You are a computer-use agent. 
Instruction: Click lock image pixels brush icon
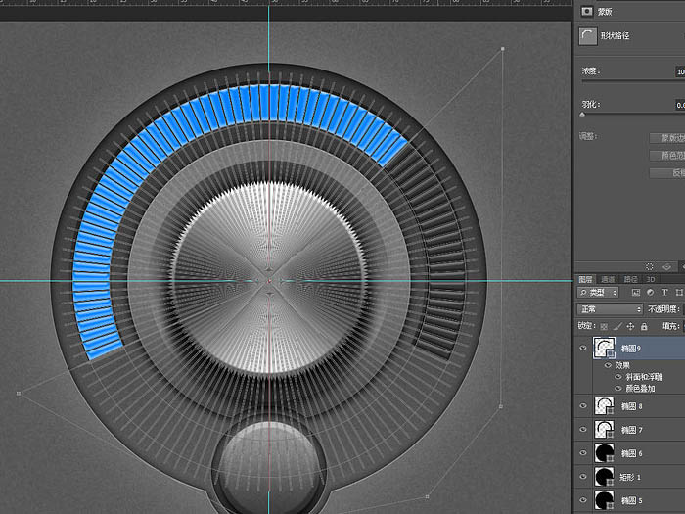pos(617,326)
